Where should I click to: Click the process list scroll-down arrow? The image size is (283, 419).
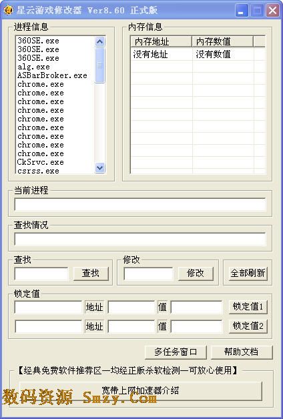[x=100, y=168]
